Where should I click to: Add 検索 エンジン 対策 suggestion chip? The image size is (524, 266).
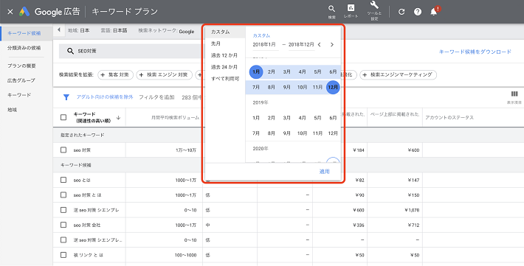tap(164, 74)
